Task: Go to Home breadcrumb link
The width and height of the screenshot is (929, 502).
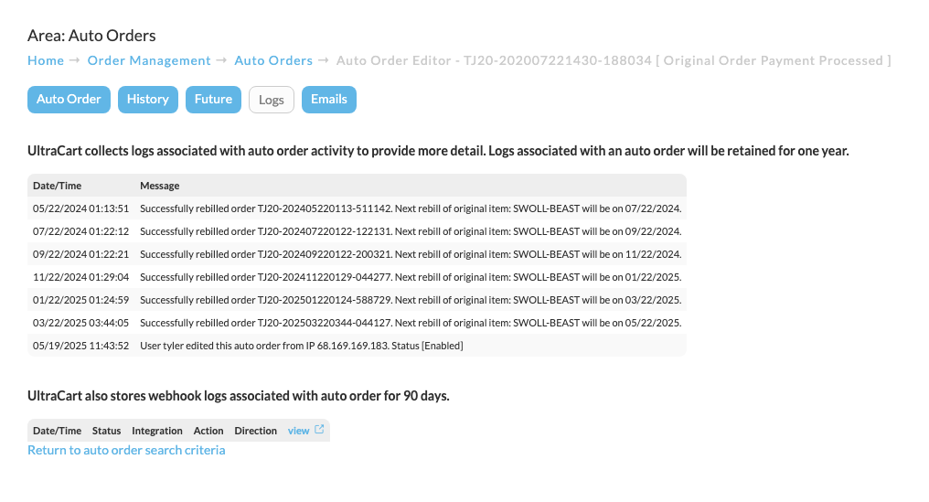Action: [x=46, y=60]
